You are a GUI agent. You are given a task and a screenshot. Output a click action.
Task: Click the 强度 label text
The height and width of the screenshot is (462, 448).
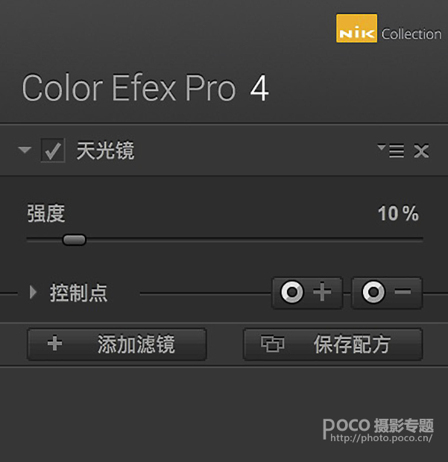pyautogui.click(x=46, y=214)
